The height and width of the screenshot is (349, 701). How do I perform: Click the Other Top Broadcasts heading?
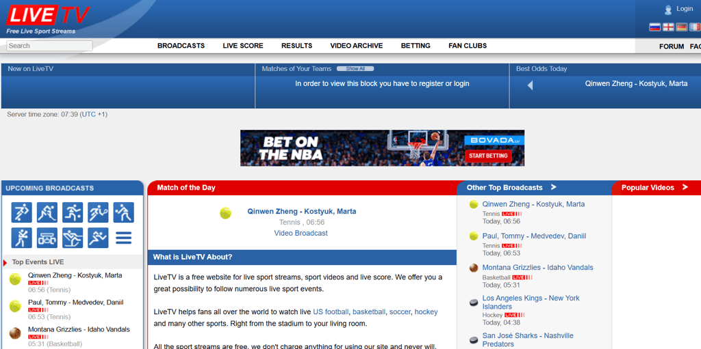click(x=505, y=187)
